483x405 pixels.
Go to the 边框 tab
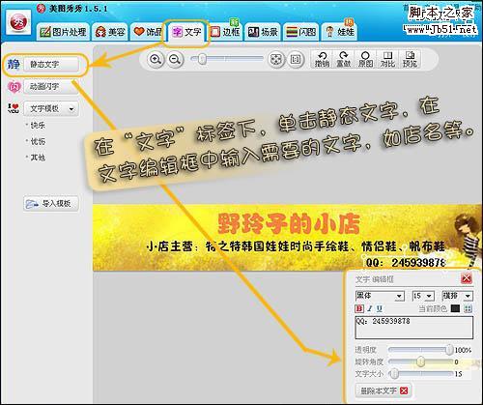(225, 32)
